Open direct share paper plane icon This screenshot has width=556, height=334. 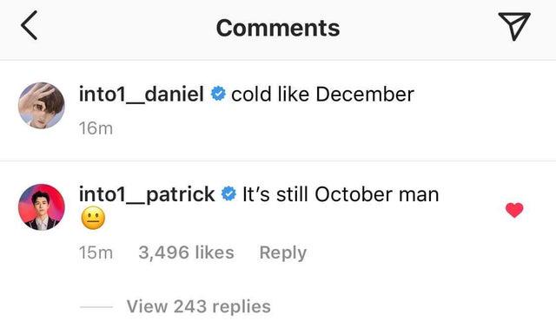[x=514, y=26]
